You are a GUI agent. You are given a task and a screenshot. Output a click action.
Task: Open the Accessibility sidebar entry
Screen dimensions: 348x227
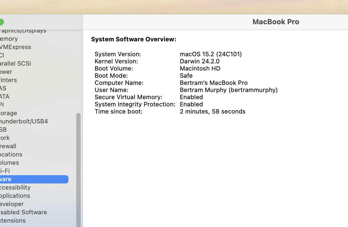click(x=15, y=187)
